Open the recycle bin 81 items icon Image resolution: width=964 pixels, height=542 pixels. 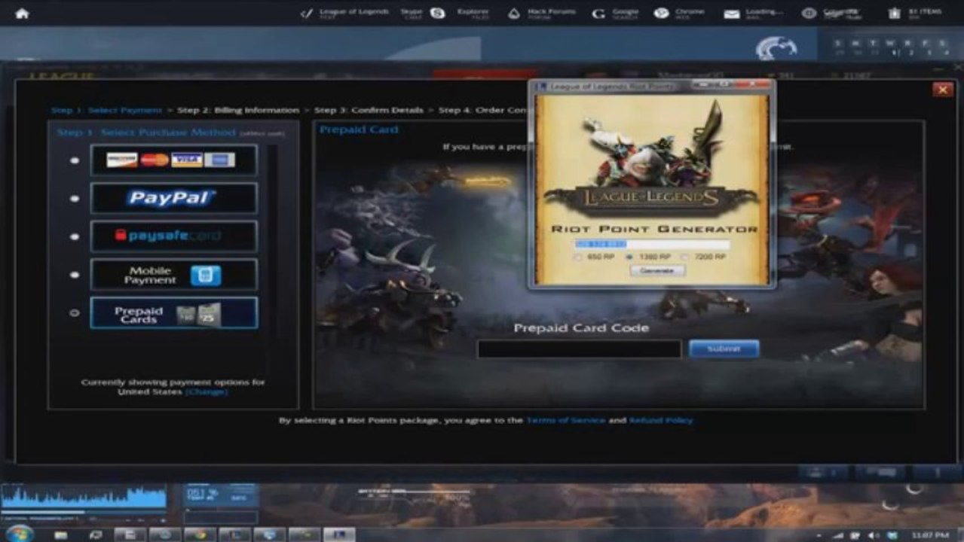(895, 14)
